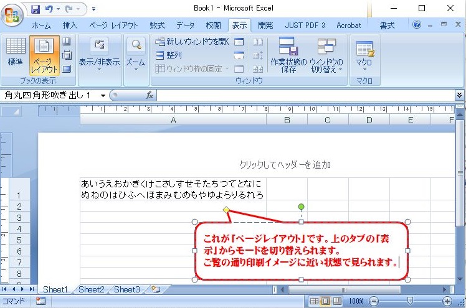Click into the formula bar
Viewport: 466px width, 308px height.
click(x=305, y=95)
